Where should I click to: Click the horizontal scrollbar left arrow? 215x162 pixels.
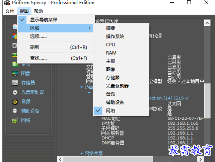pos(60,159)
